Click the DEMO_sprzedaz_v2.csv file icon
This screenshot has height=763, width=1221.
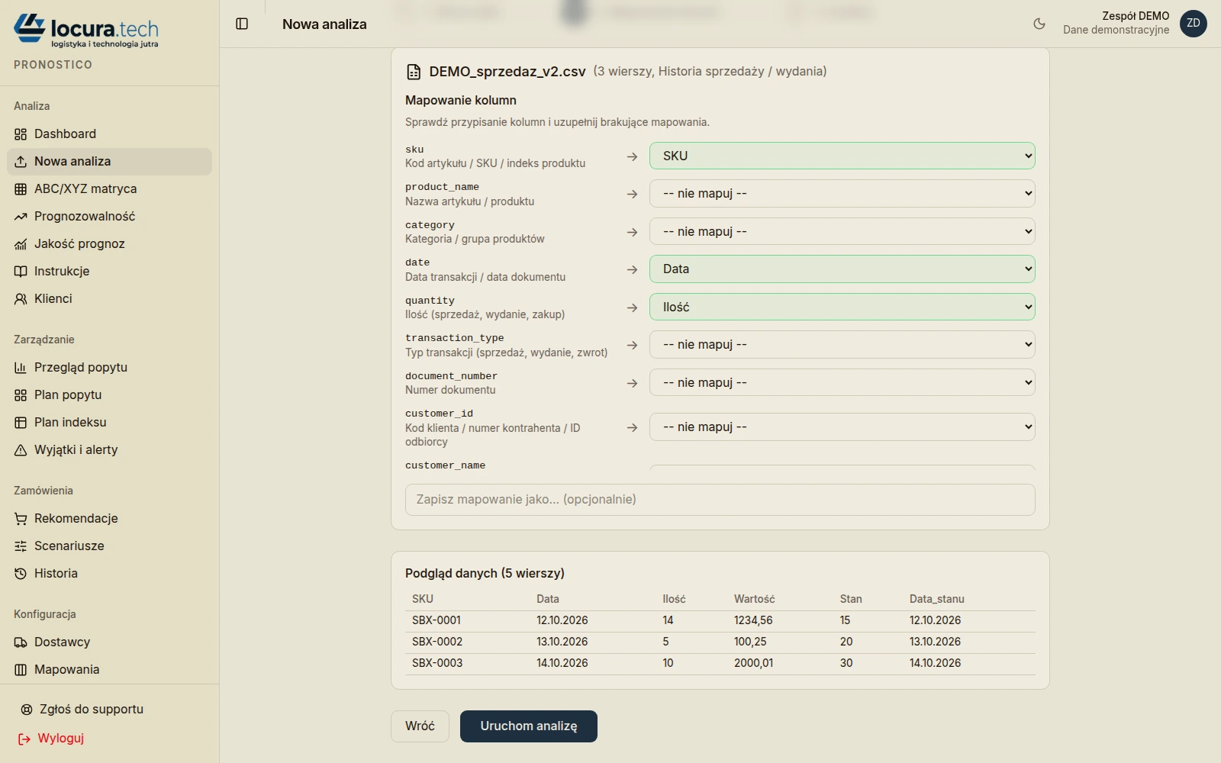tap(414, 72)
